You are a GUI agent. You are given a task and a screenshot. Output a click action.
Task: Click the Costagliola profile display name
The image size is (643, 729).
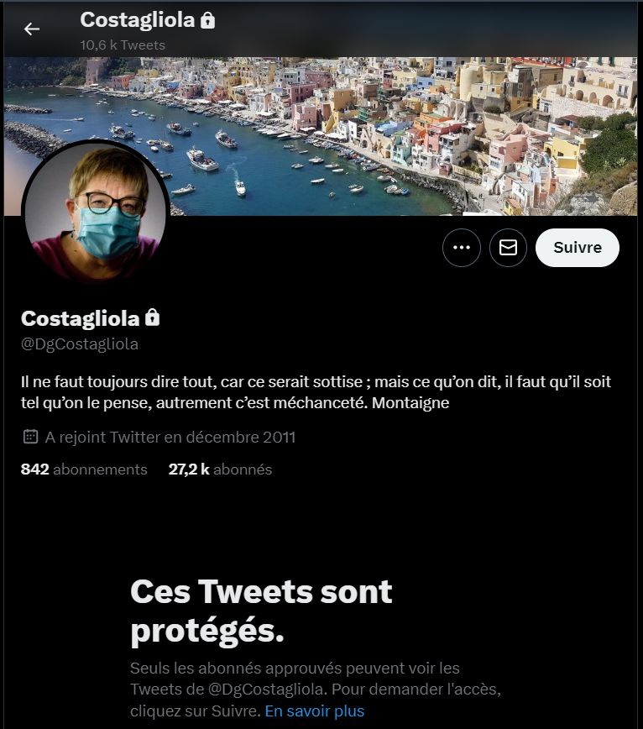tap(81, 318)
